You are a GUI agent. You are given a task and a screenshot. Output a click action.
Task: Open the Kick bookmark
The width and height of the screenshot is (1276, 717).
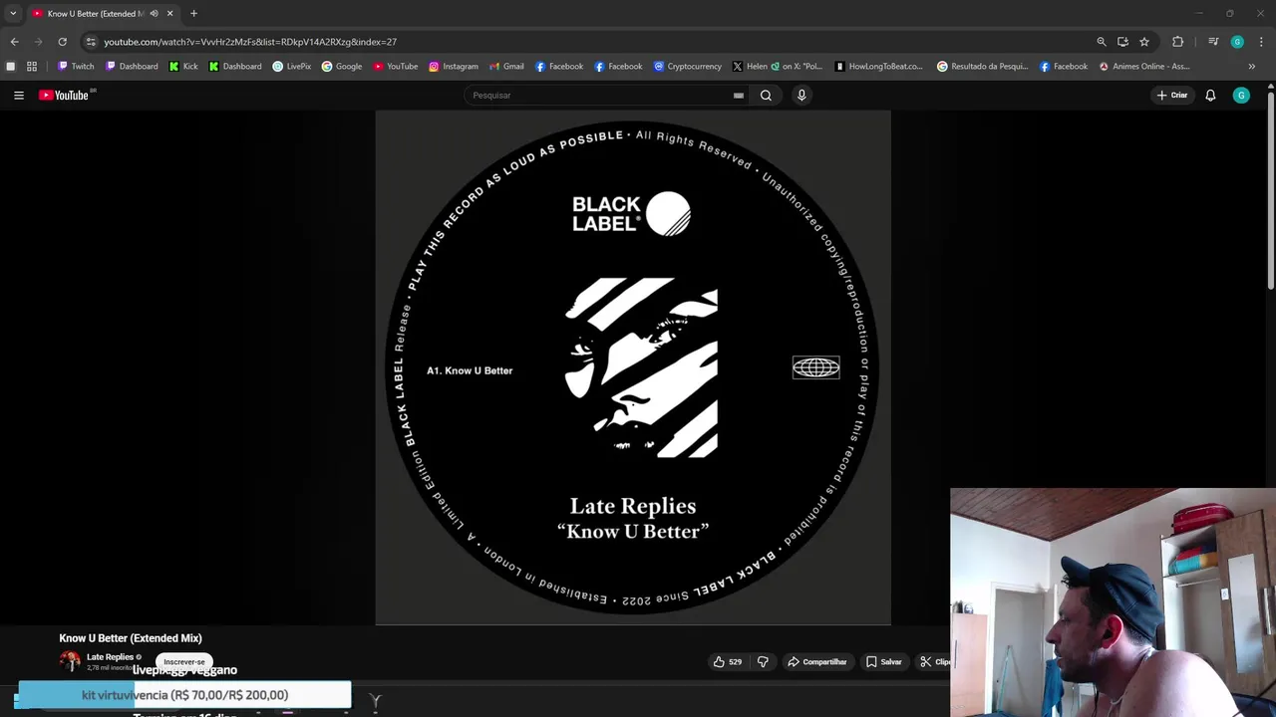[x=183, y=67]
